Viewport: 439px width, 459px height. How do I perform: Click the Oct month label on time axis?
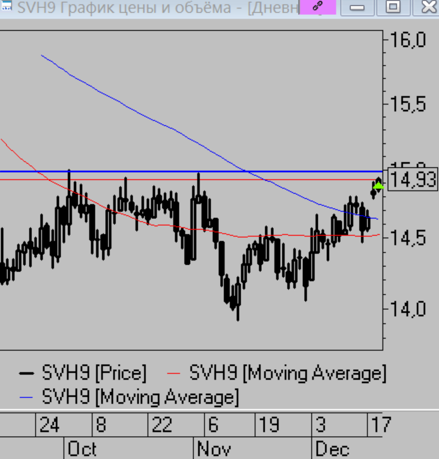pos(82,449)
